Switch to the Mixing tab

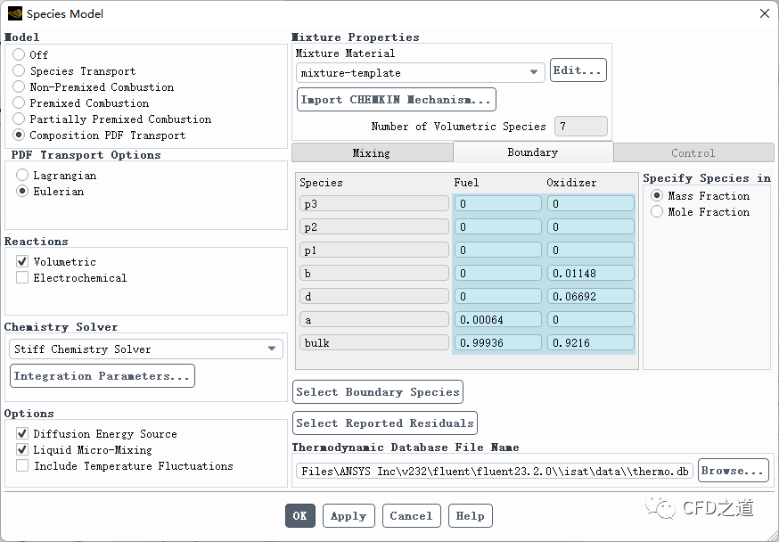(371, 153)
